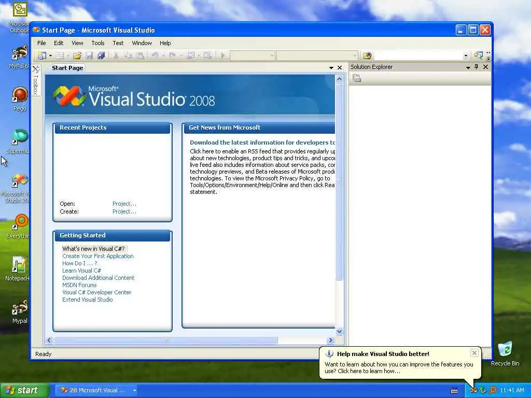Click the Redo arrow icon
Image resolution: width=531 pixels, height=398 pixels.
click(172, 55)
